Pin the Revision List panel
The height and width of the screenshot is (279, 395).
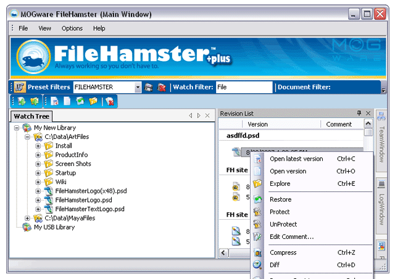[x=359, y=113]
